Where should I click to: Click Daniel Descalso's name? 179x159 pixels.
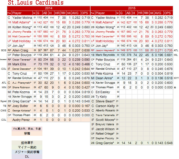[22, 69]
